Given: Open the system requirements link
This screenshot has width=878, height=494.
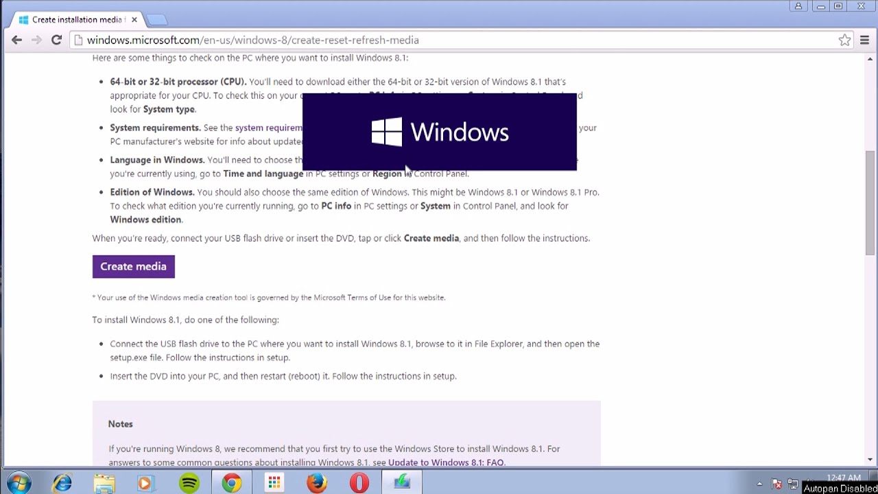Looking at the screenshot, I should click(268, 128).
